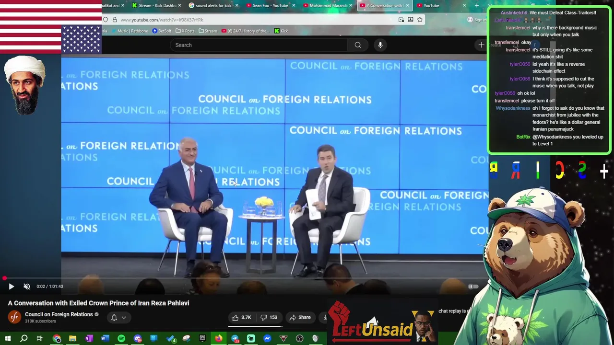Open Chrome from the taskbar
This screenshot has width=614, height=345.
(57, 339)
